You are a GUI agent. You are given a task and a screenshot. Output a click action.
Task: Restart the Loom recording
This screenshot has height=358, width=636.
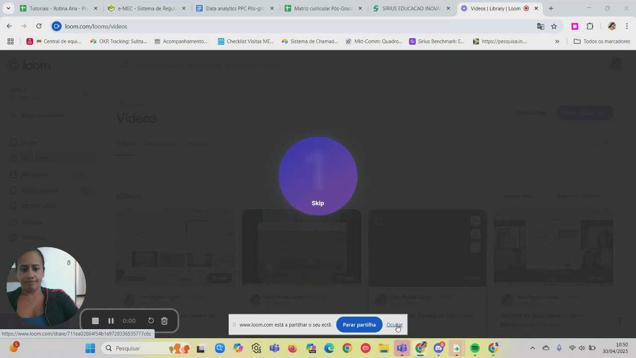pyautogui.click(x=151, y=321)
